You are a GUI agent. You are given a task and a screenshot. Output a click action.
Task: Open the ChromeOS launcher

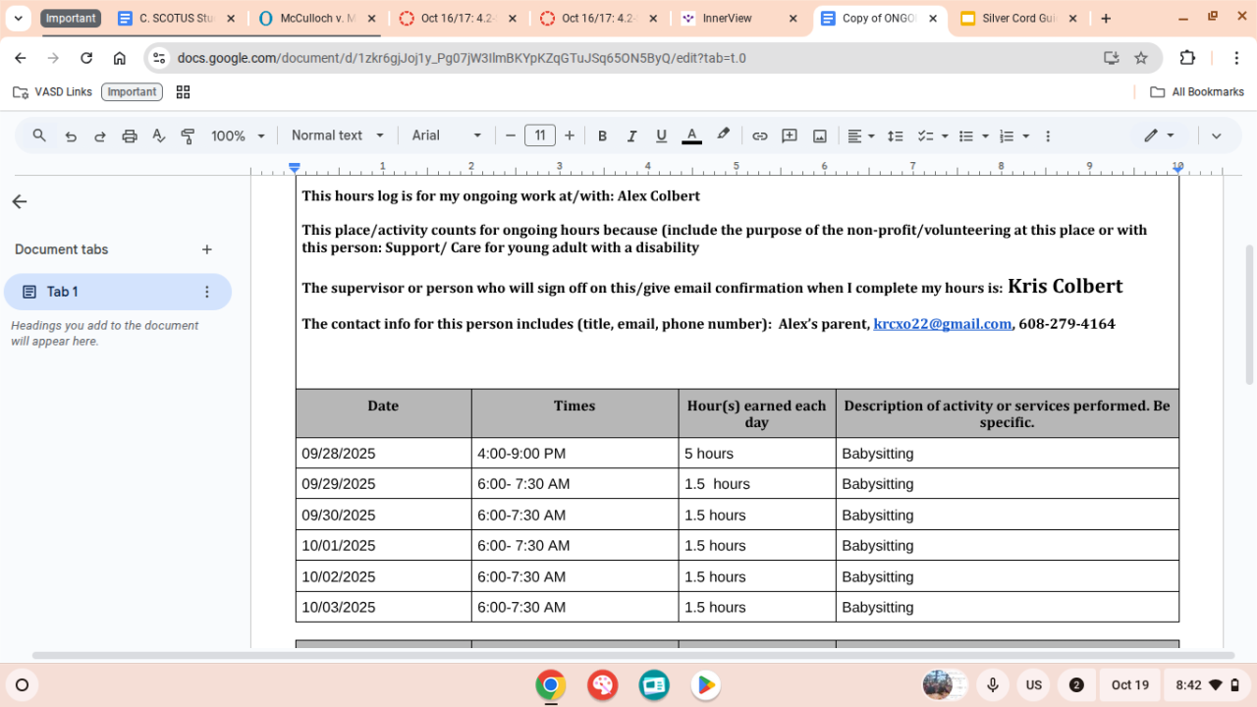pos(22,685)
